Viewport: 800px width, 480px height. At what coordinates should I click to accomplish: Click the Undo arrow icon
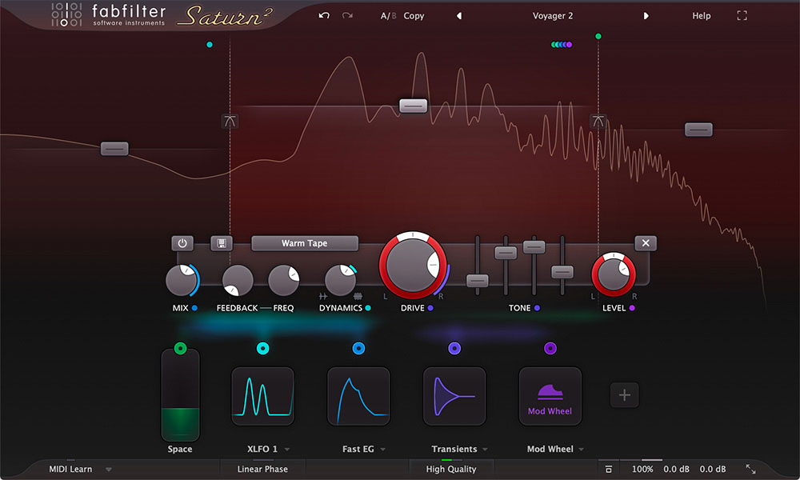click(324, 15)
